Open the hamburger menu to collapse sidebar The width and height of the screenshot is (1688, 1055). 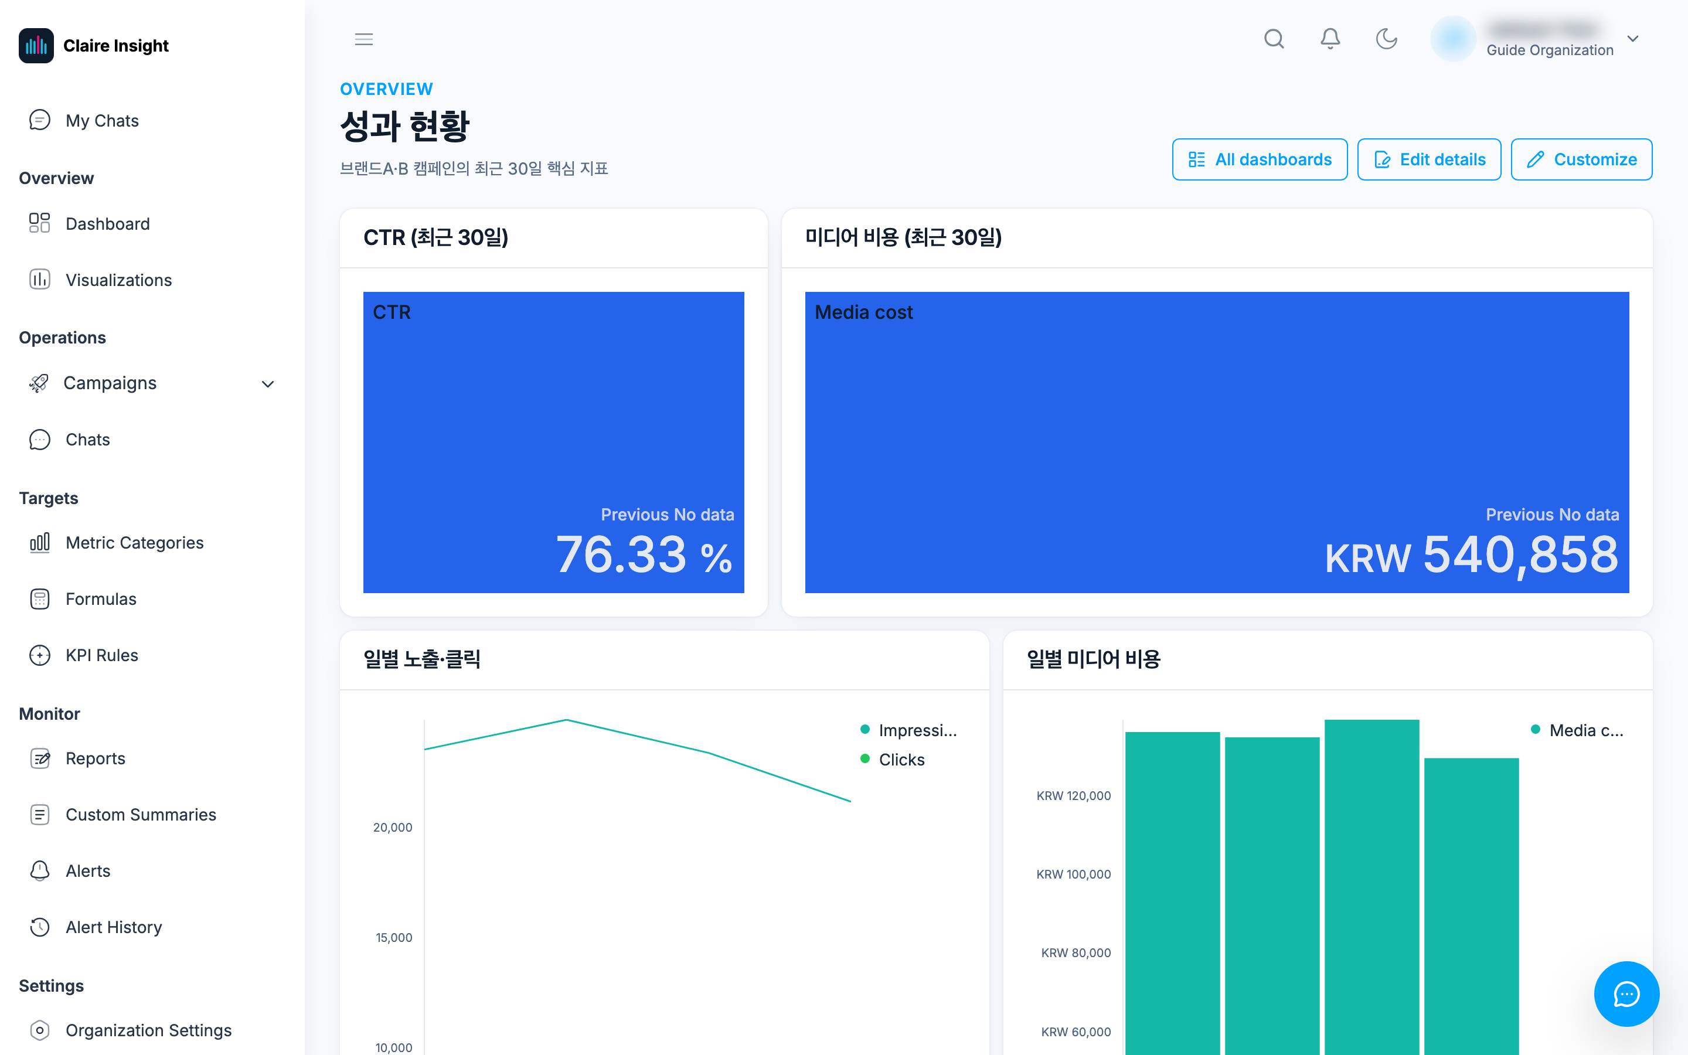363,39
